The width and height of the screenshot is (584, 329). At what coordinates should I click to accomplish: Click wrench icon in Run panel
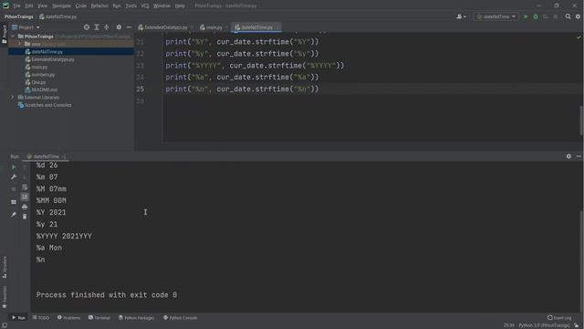(x=14, y=176)
